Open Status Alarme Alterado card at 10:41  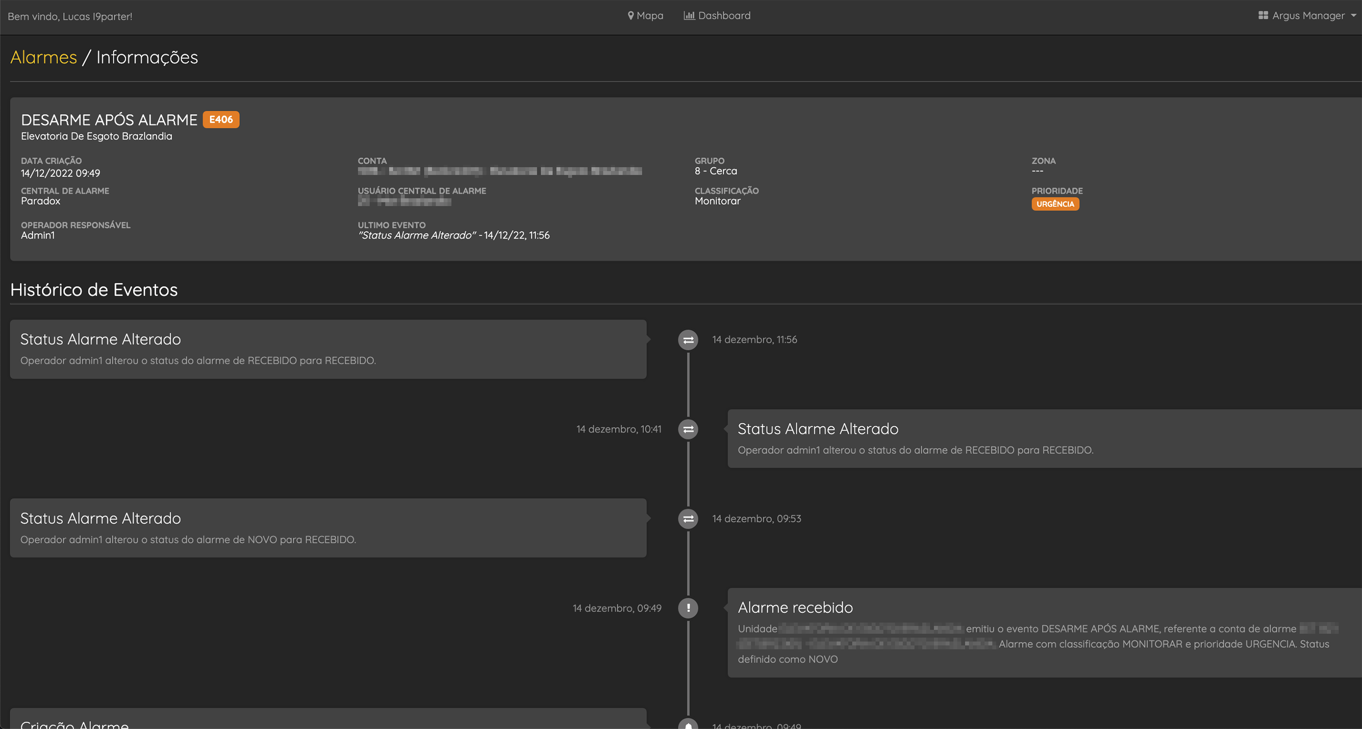tap(1044, 438)
